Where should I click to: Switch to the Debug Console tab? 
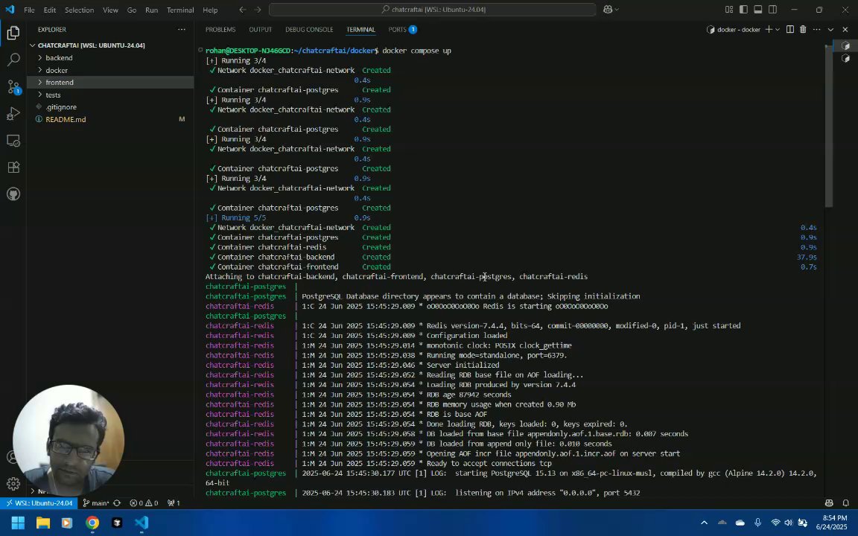(x=308, y=30)
